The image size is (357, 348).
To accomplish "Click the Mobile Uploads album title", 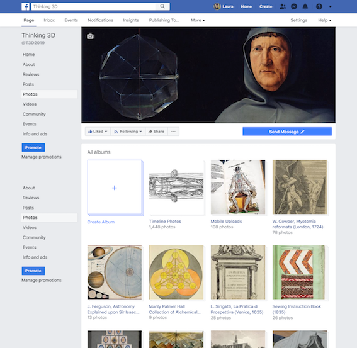I will pyautogui.click(x=226, y=222).
